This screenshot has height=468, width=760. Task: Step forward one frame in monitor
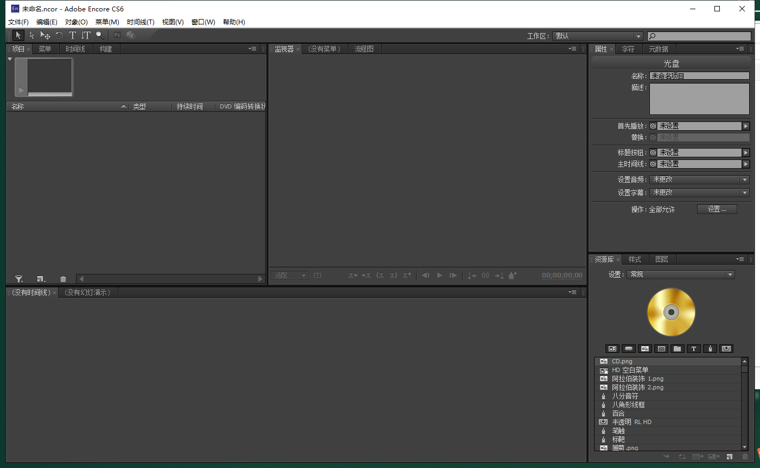[453, 275]
